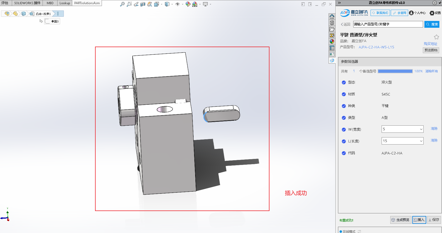Screen dimensions: 442x233
Task: Toggle the Section View tool
Action: pyautogui.click(x=143, y=4)
